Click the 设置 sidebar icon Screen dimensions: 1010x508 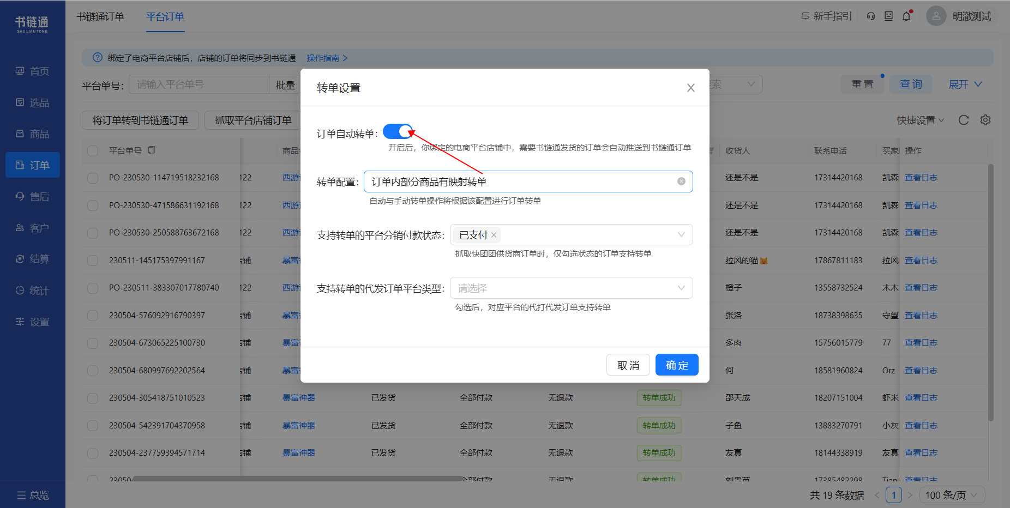click(x=20, y=322)
